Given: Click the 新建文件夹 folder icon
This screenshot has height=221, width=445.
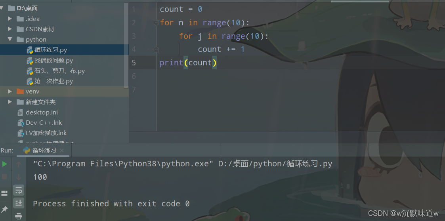Looking at the screenshot, I should tap(20, 102).
